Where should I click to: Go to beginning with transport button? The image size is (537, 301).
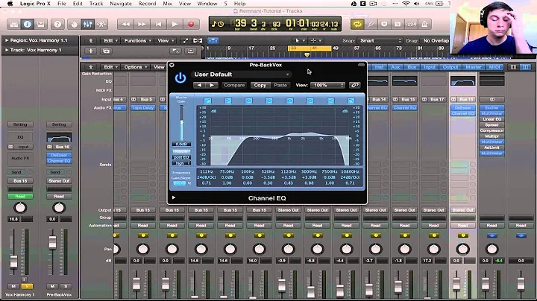click(x=158, y=25)
